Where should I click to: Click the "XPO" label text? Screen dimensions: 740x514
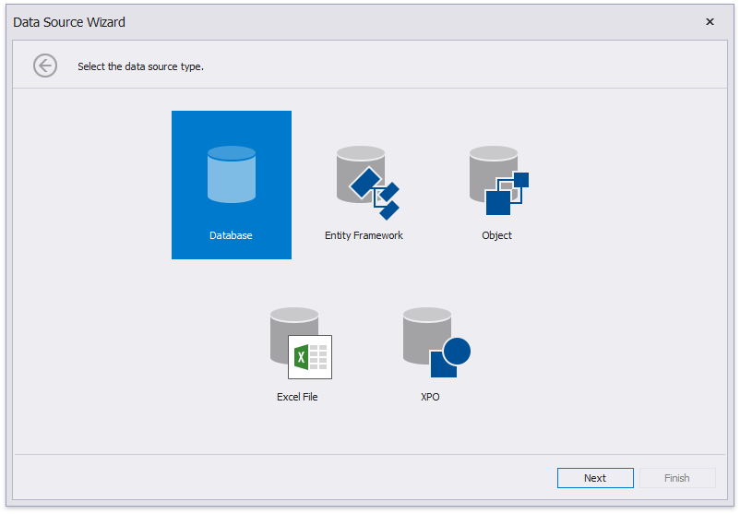[x=430, y=397]
